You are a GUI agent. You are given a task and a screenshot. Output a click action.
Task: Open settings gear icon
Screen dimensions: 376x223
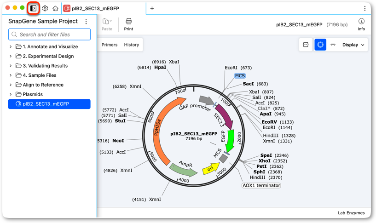click(45, 8)
